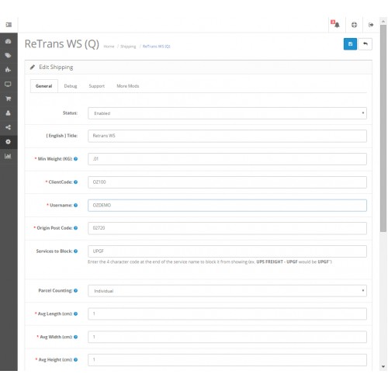
Task: Open the Extensions puzzle sidebar icon
Action: pyautogui.click(x=9, y=70)
